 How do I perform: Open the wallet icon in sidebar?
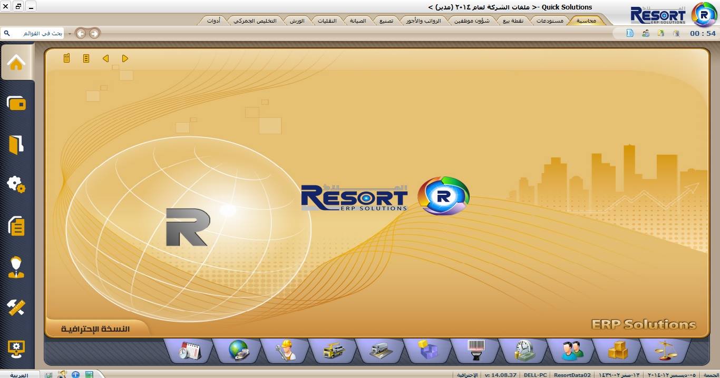click(x=16, y=103)
